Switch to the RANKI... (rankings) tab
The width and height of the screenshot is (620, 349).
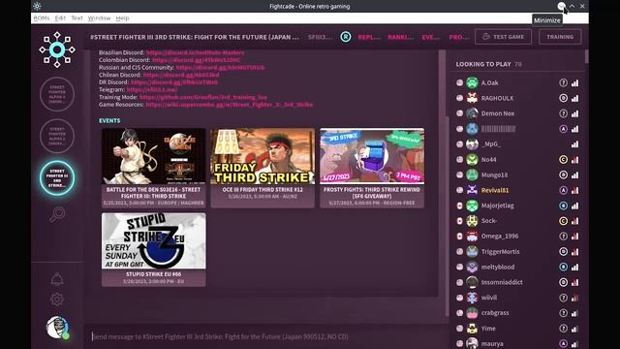point(400,37)
